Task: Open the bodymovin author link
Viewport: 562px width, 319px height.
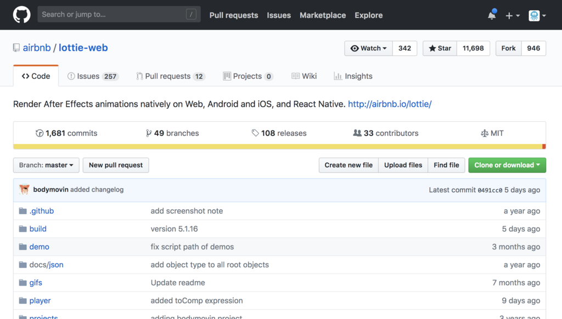Action: click(x=50, y=190)
